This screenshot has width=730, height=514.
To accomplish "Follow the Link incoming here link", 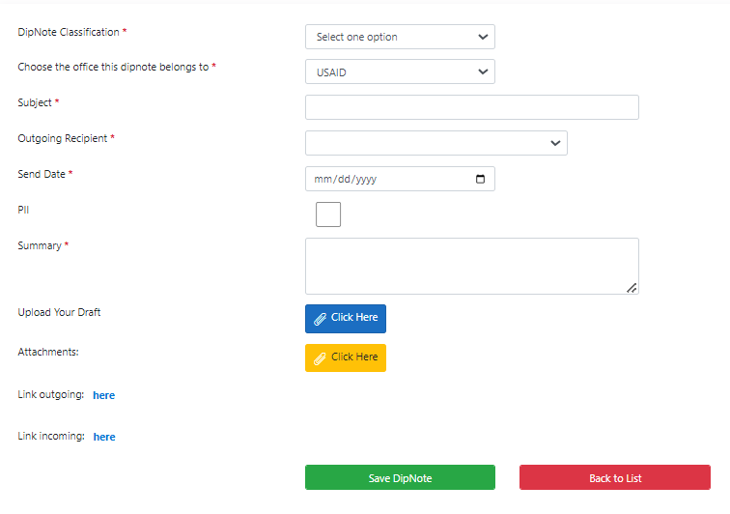I will pos(104,437).
